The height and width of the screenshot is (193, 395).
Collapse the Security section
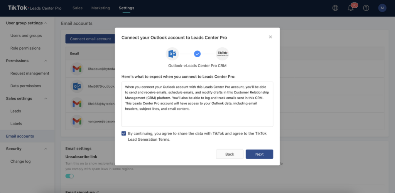point(46,149)
